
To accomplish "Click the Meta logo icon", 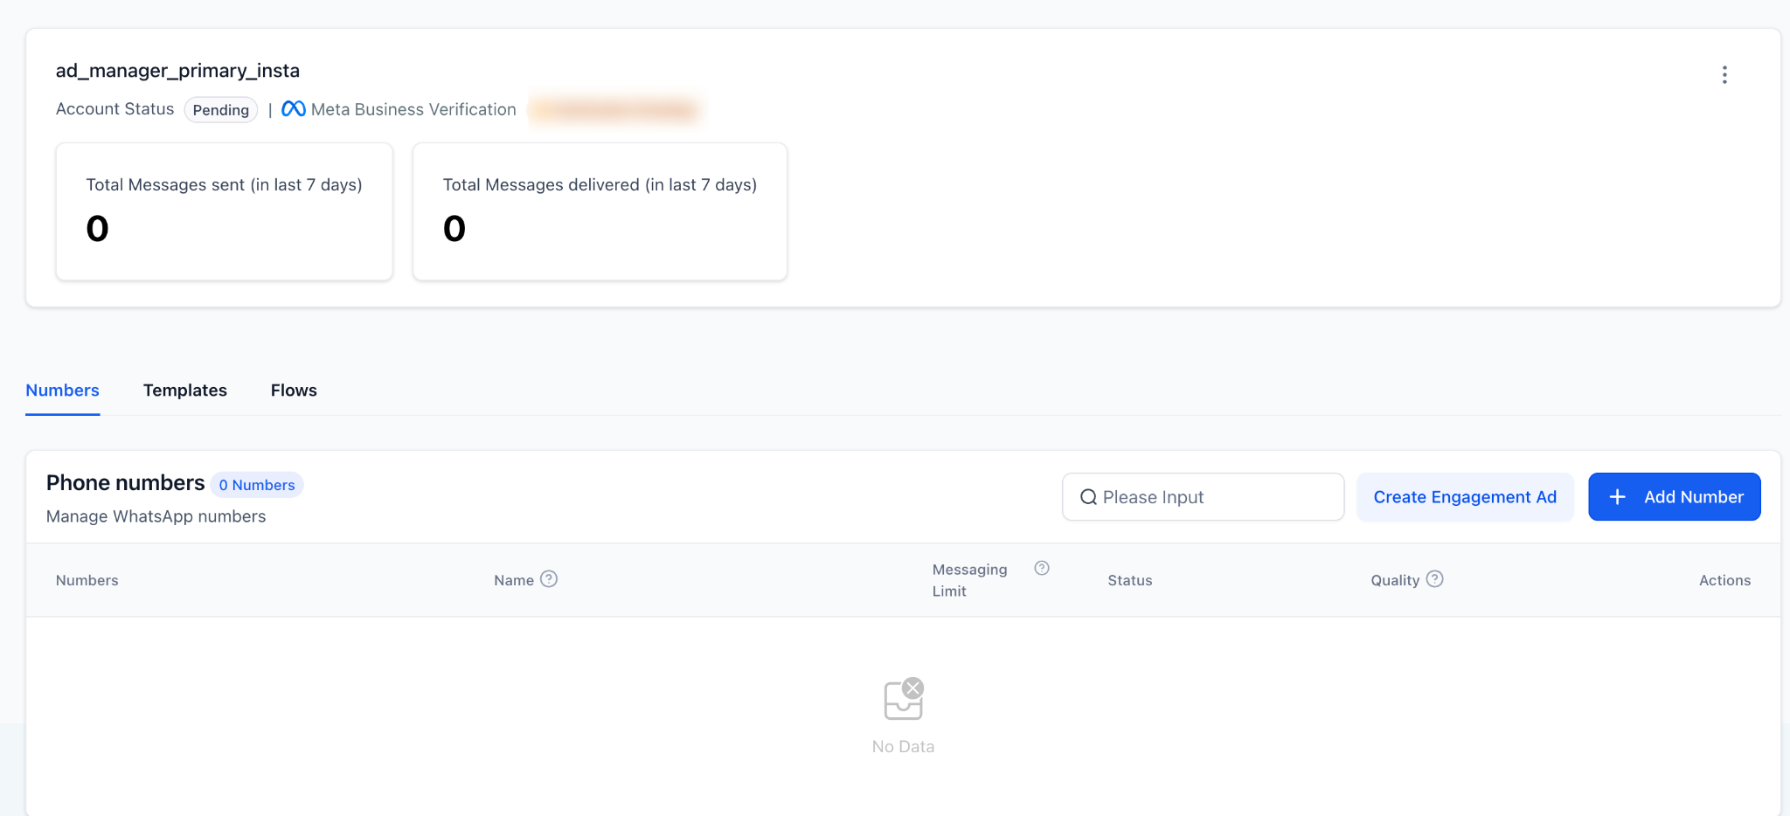I will tap(294, 109).
